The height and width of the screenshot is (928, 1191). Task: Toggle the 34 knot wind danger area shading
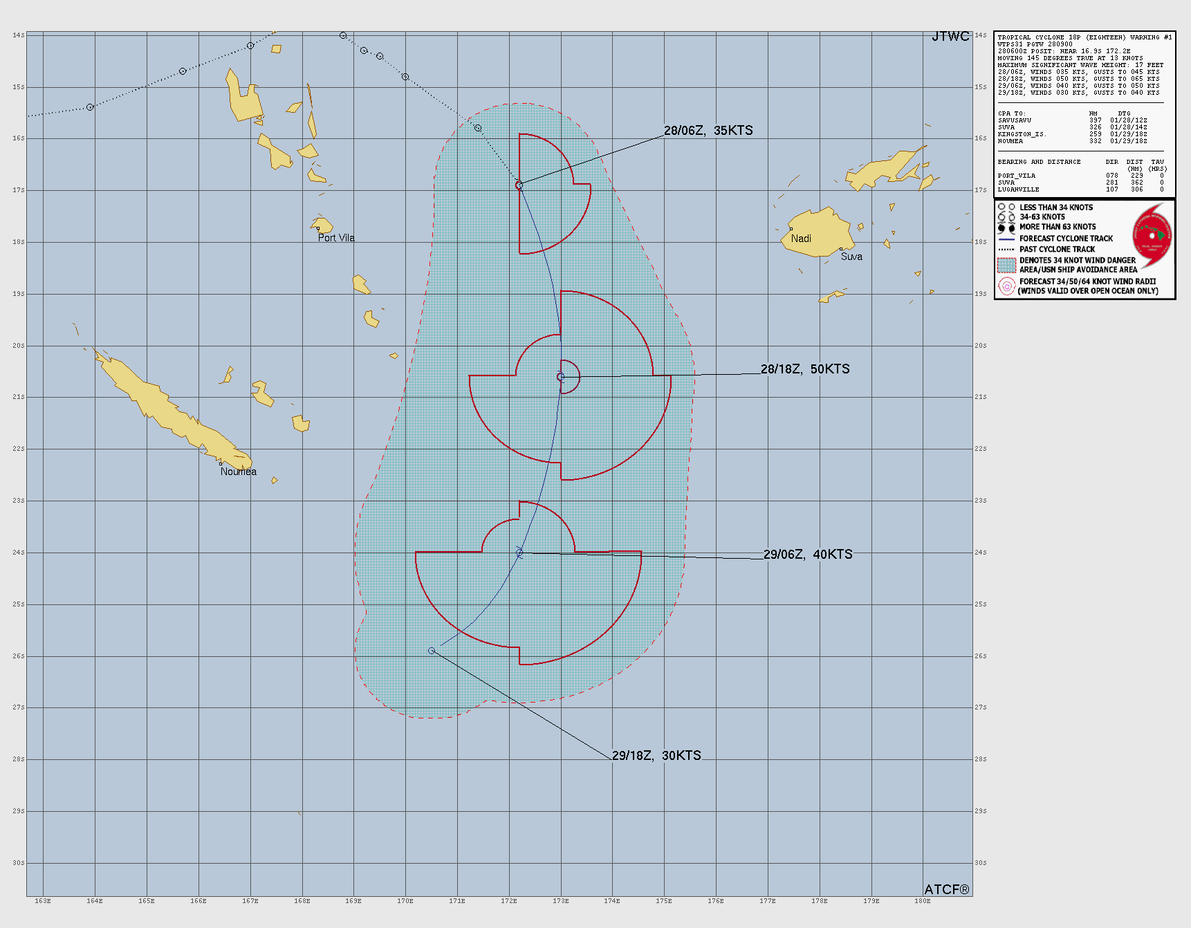(1006, 266)
